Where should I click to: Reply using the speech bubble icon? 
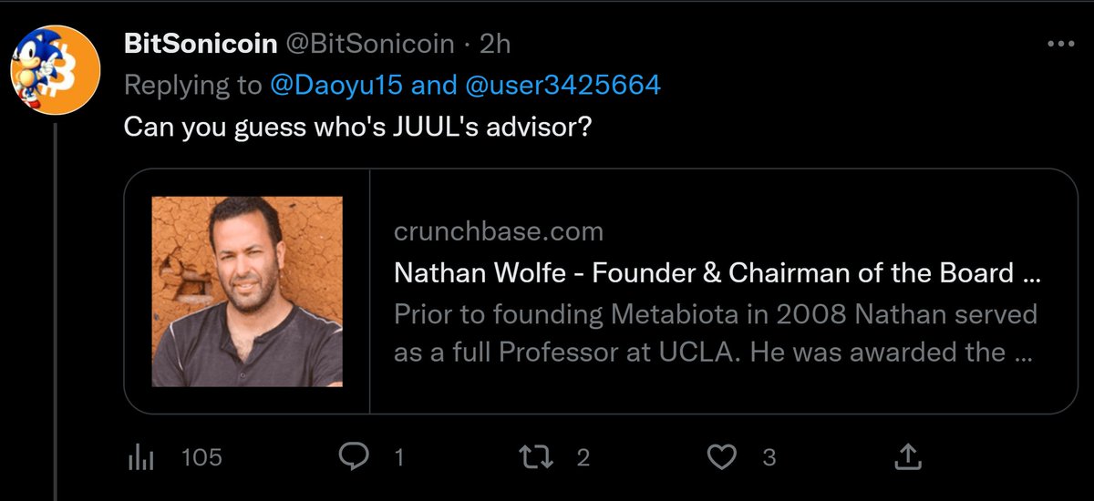point(354,457)
